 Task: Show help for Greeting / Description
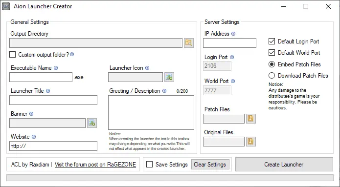(x=164, y=91)
